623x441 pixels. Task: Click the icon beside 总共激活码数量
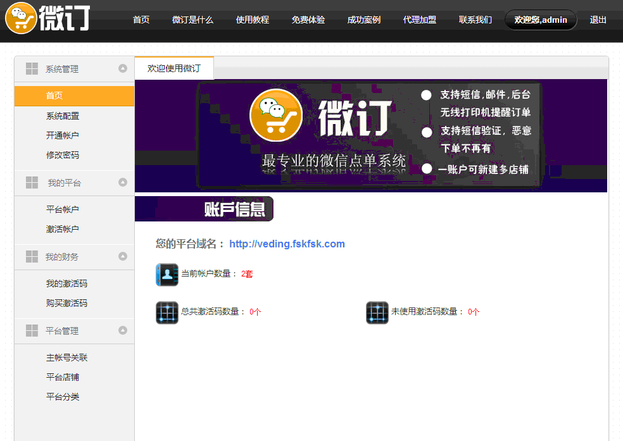coord(167,313)
